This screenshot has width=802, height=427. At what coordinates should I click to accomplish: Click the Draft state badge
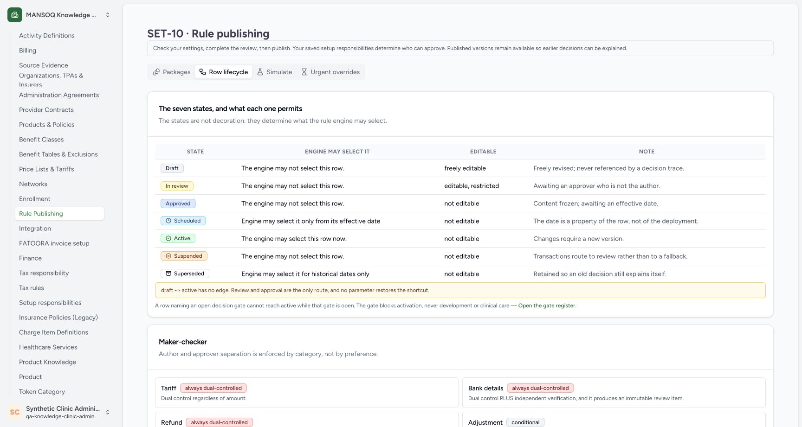(x=172, y=168)
